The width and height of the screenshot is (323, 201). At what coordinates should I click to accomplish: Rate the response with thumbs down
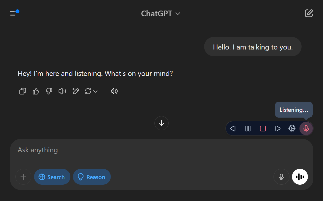(49, 91)
